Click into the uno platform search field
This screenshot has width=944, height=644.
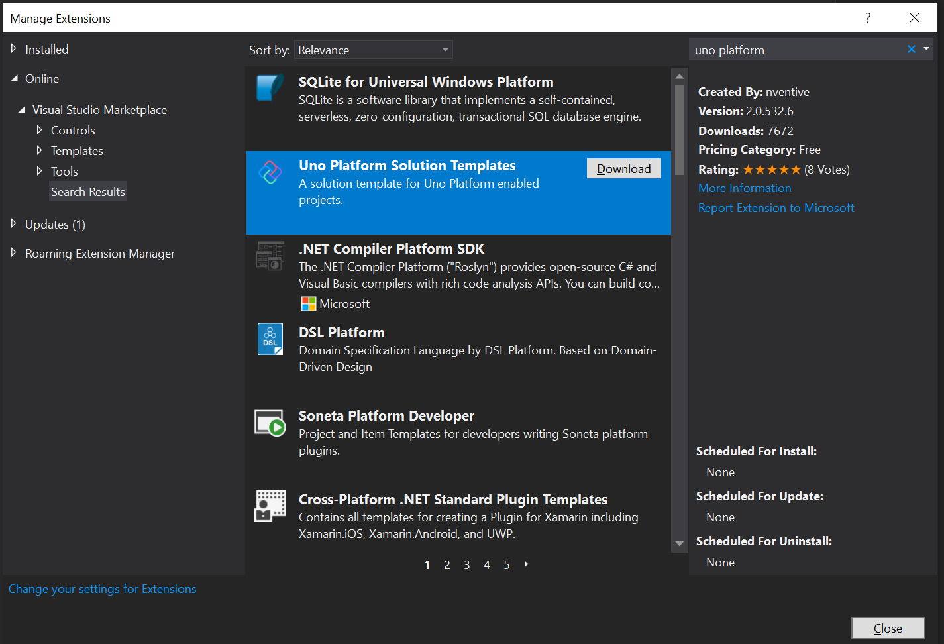[x=798, y=50]
